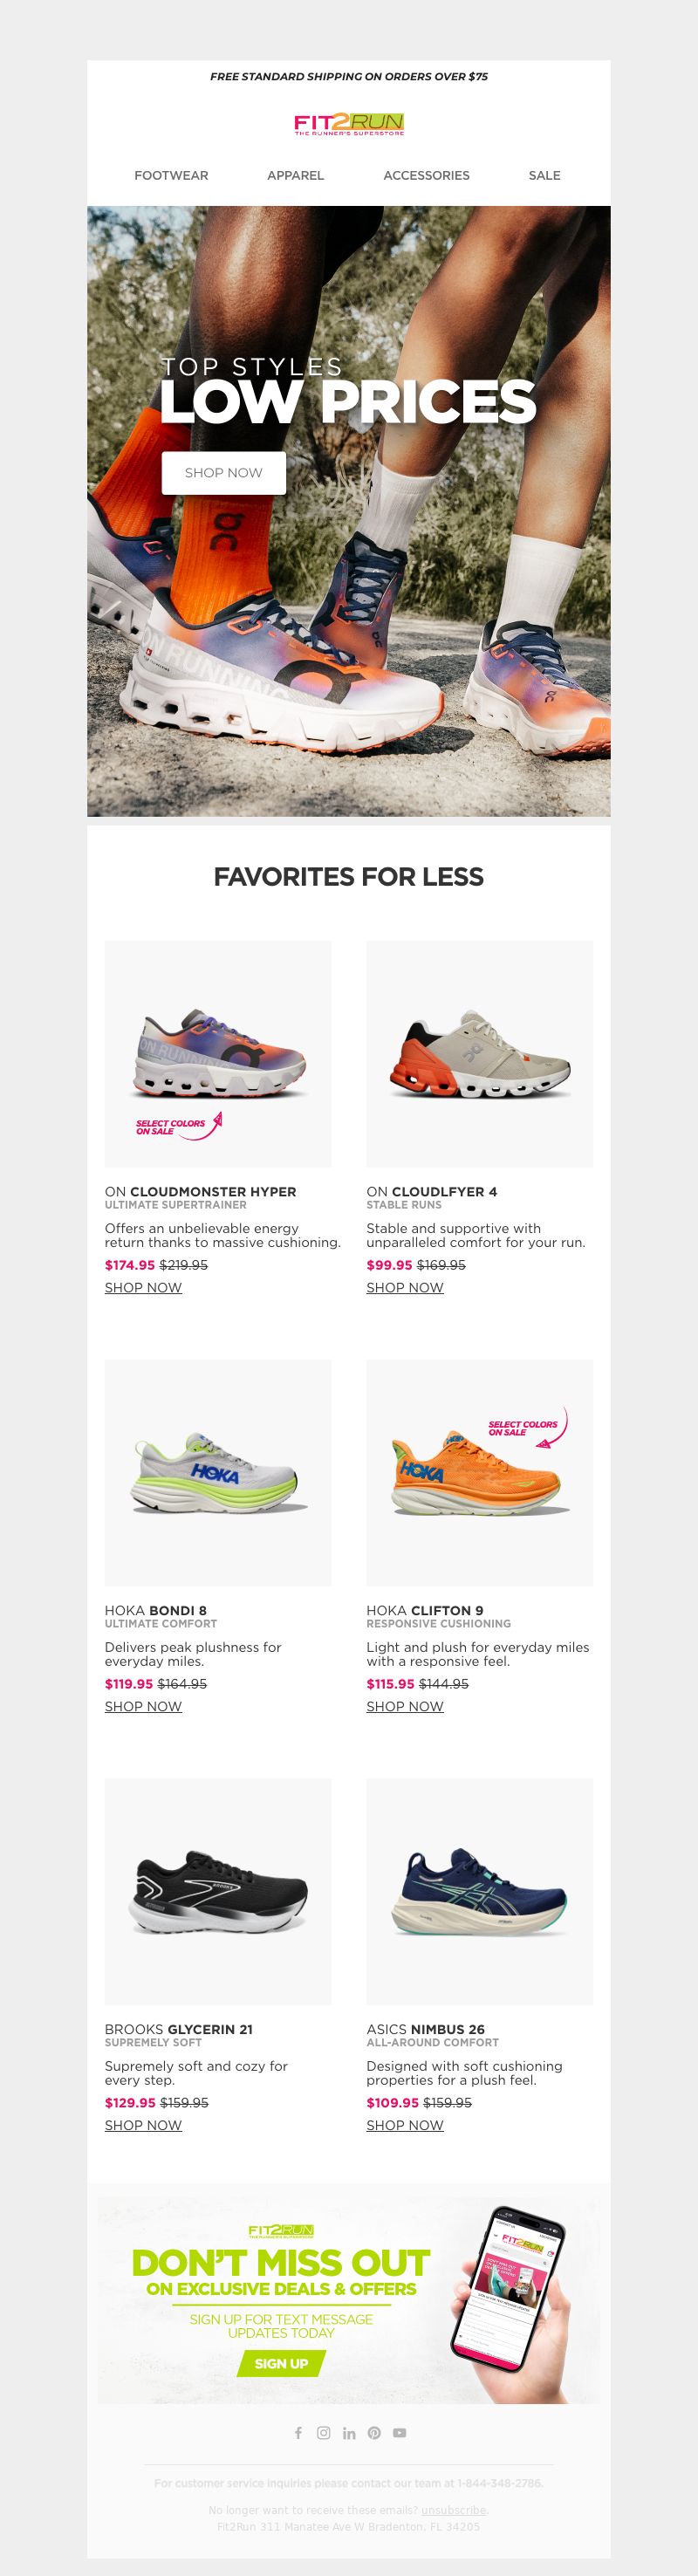Shop Now link for Cloudmonster Hyper
698x2576 pixels.
click(143, 1287)
